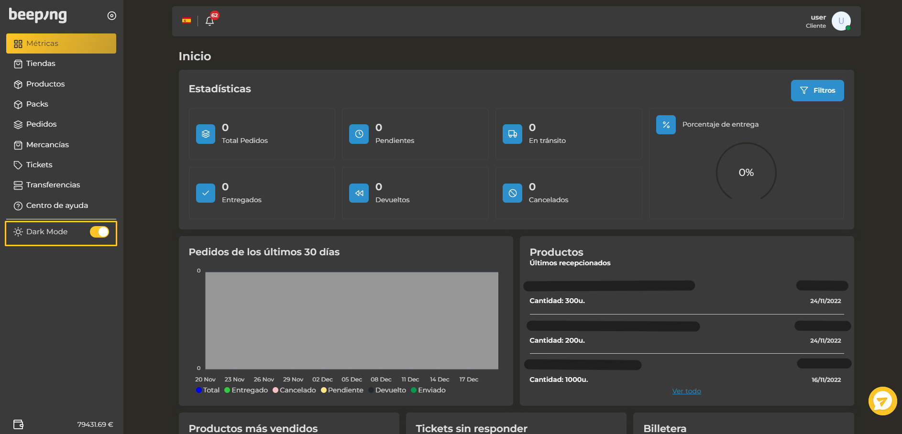Open the yellow chat support bubble
Screen dimensions: 902x434
point(882,401)
